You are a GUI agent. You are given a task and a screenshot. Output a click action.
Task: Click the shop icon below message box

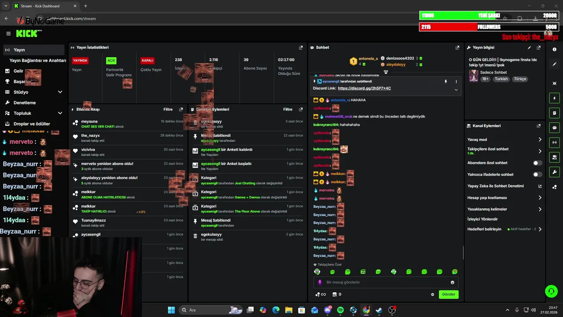pos(334,295)
